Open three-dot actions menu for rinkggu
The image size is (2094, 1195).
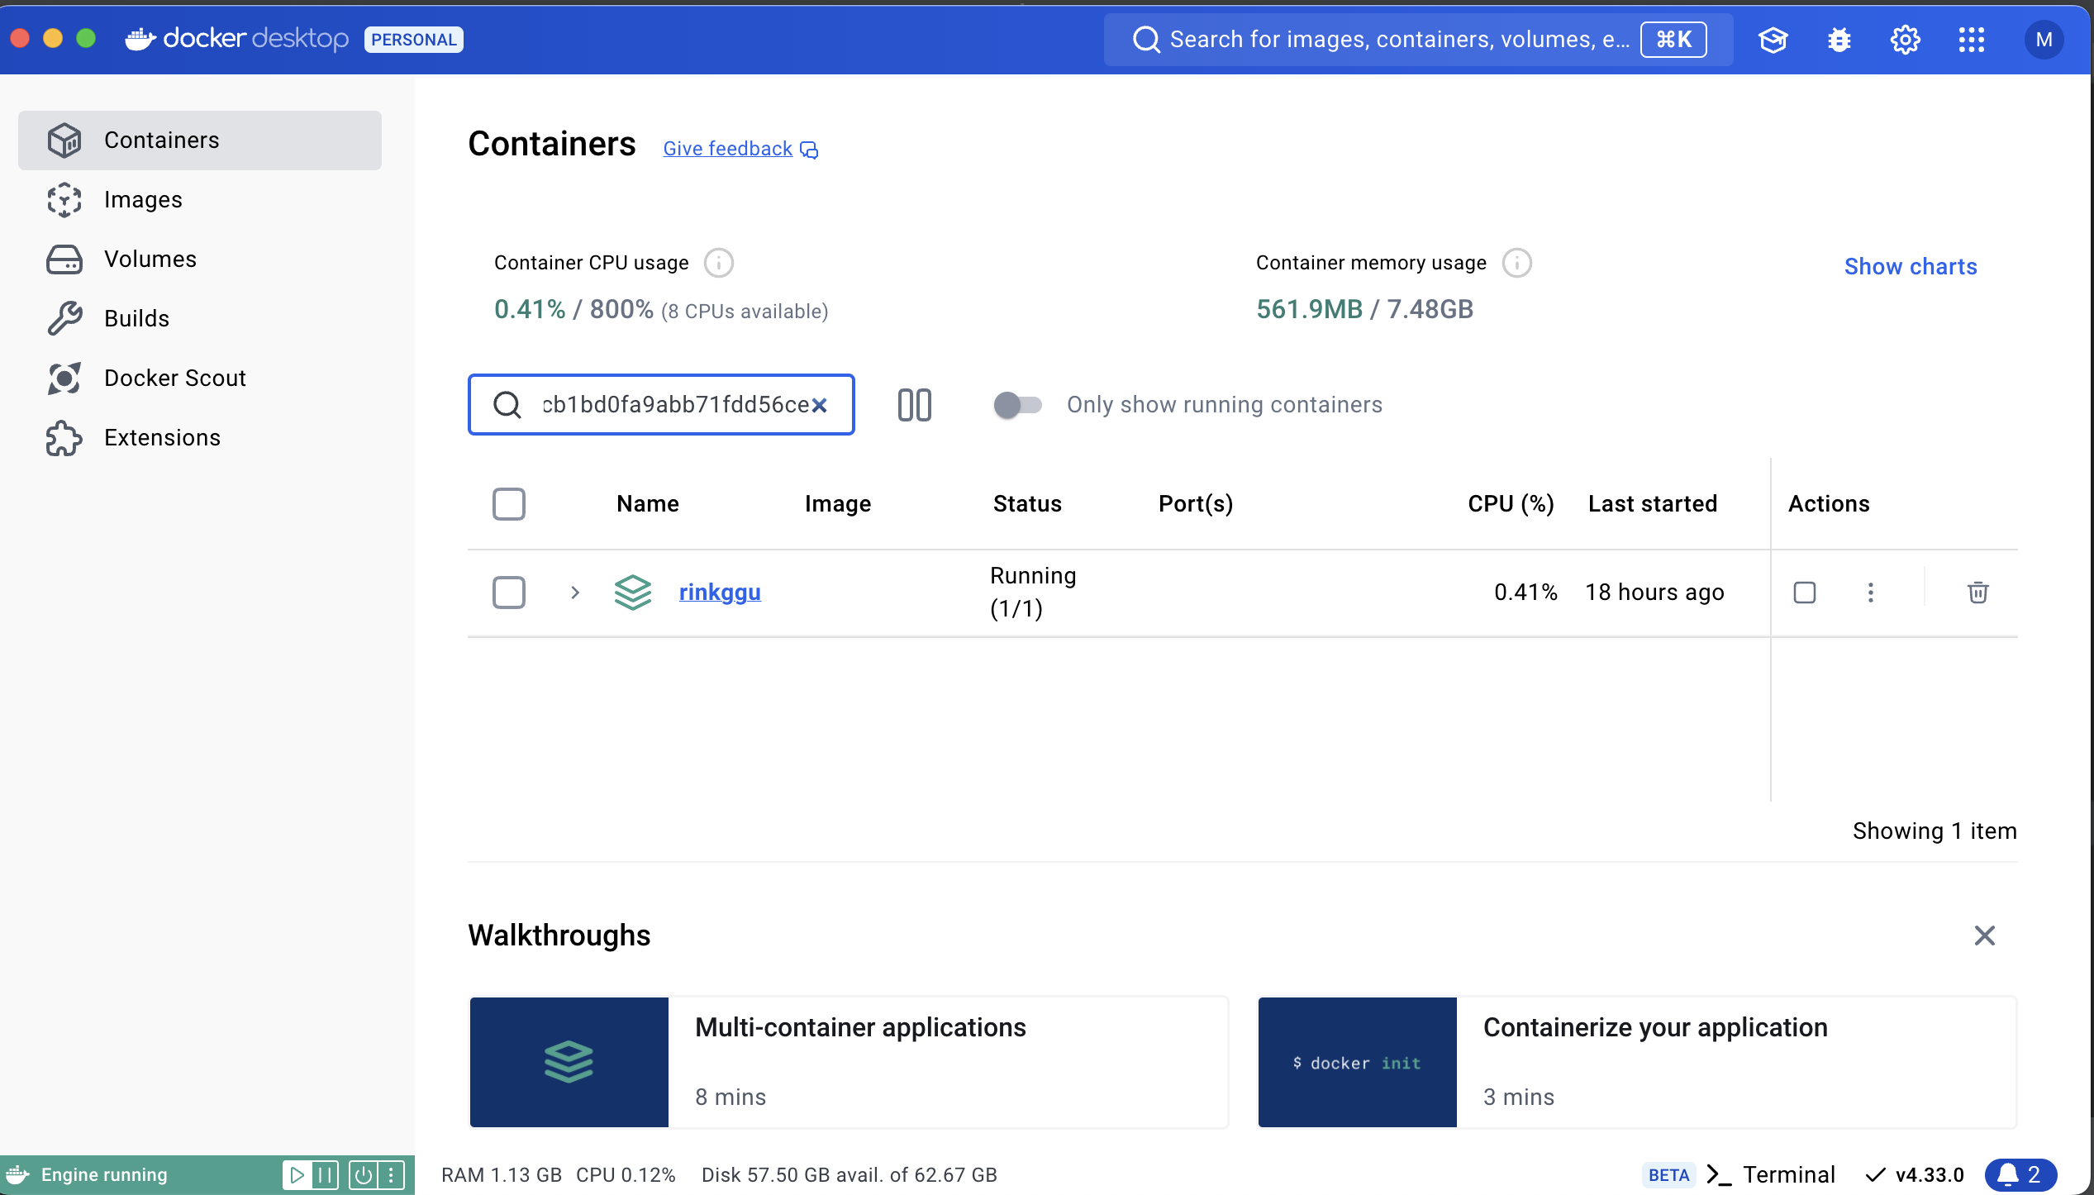1870,592
